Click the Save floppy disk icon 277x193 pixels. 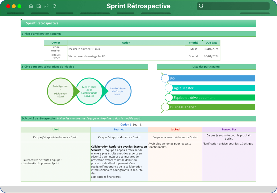click(39, 6)
